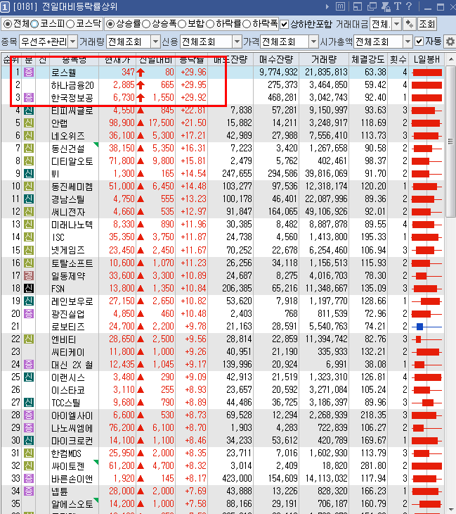
Task: Click the daily candle bar for 엔비티
Action: (x=426, y=339)
